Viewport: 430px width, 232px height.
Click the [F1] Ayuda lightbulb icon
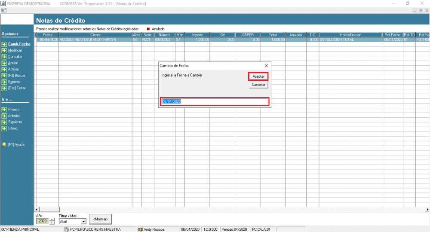point(4,145)
